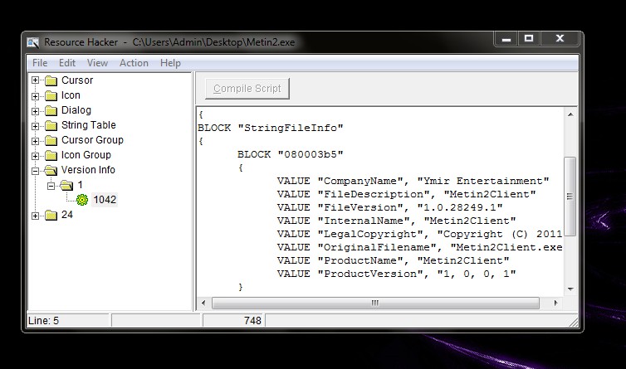Viewport: 626px width, 369px height.
Task: Click the horizontal scrollbar right arrow
Action: 555,303
